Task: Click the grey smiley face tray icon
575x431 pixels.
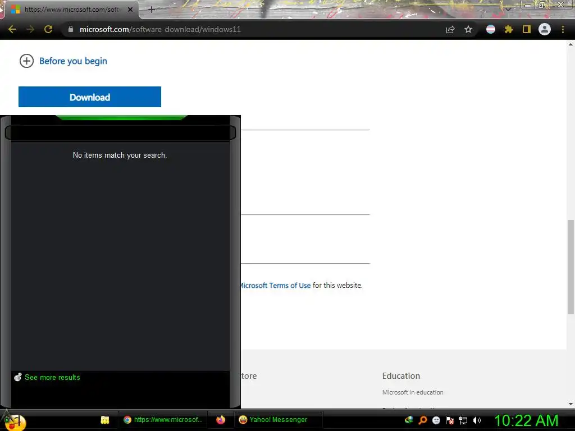Action: [x=436, y=420]
